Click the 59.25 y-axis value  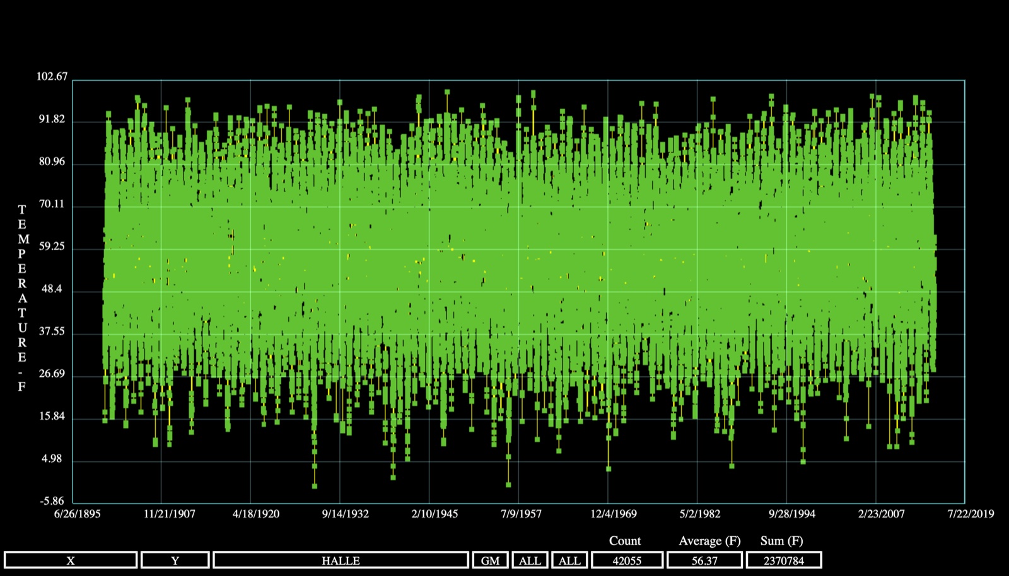coord(52,246)
